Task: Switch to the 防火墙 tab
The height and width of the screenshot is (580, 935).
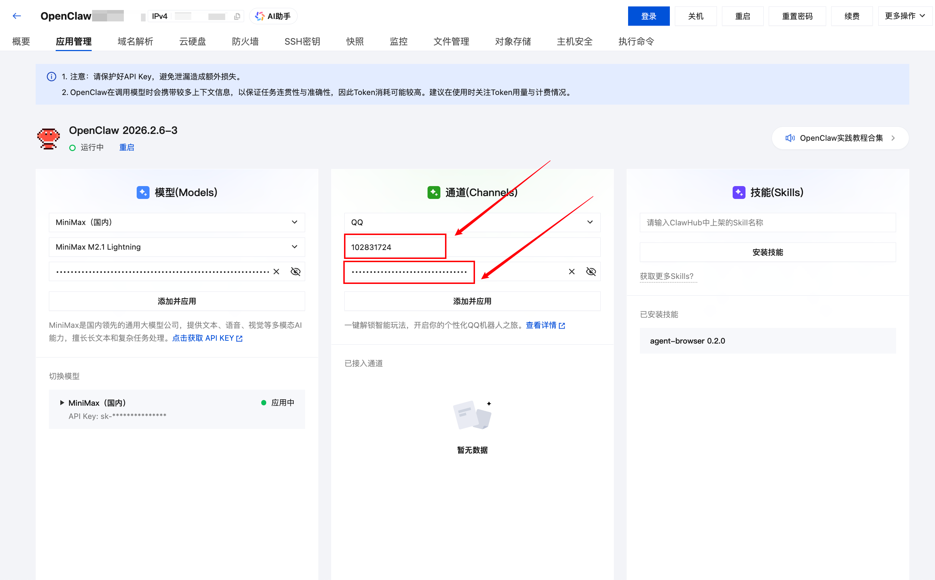Action: click(245, 41)
